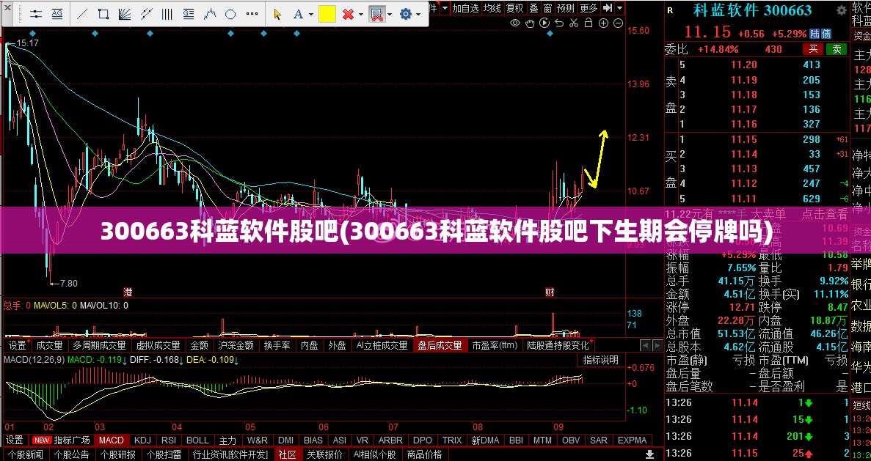Select the arrow pointer tool
The height and width of the screenshot is (461, 871).
278,14
